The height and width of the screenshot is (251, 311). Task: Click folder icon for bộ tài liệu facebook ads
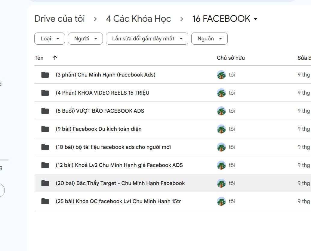tap(45, 147)
